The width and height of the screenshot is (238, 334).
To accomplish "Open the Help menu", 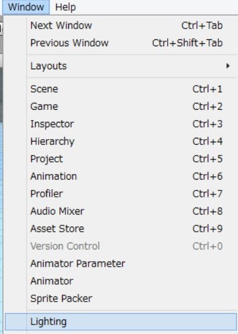I will pos(65,7).
